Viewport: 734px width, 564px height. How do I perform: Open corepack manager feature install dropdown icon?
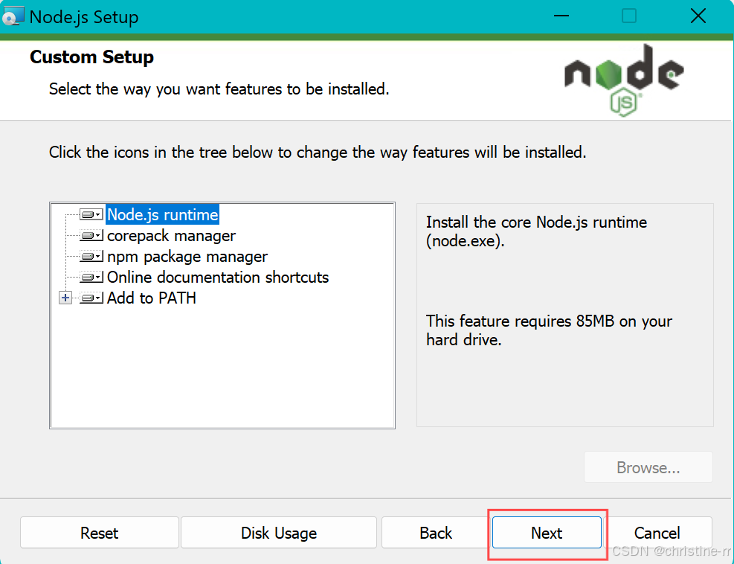[91, 236]
